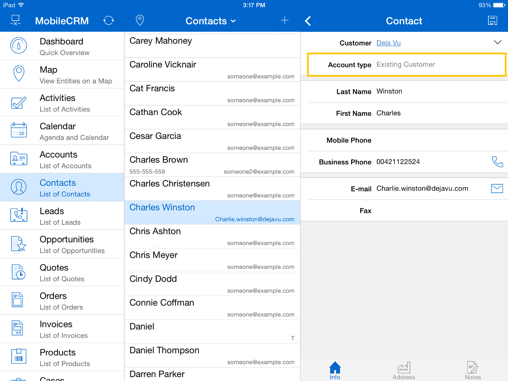The image size is (508, 381).
Task: Add a new contact with plus icon
Action: tap(285, 21)
